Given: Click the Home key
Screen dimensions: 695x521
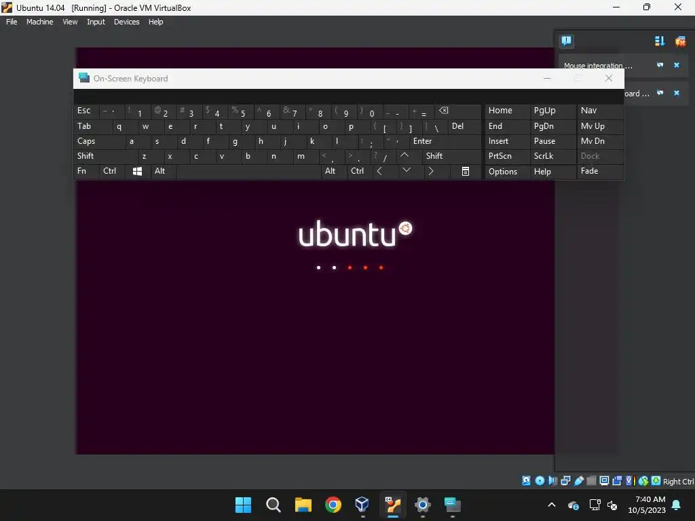Looking at the screenshot, I should [508, 111].
